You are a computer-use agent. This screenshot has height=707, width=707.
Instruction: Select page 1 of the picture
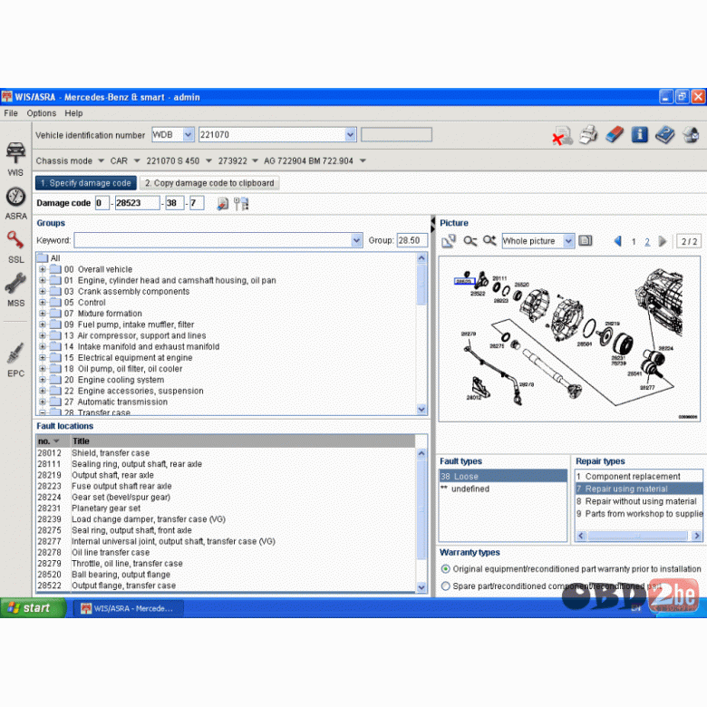(634, 242)
